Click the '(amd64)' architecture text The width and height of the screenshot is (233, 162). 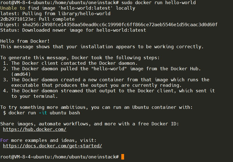coord(21,74)
